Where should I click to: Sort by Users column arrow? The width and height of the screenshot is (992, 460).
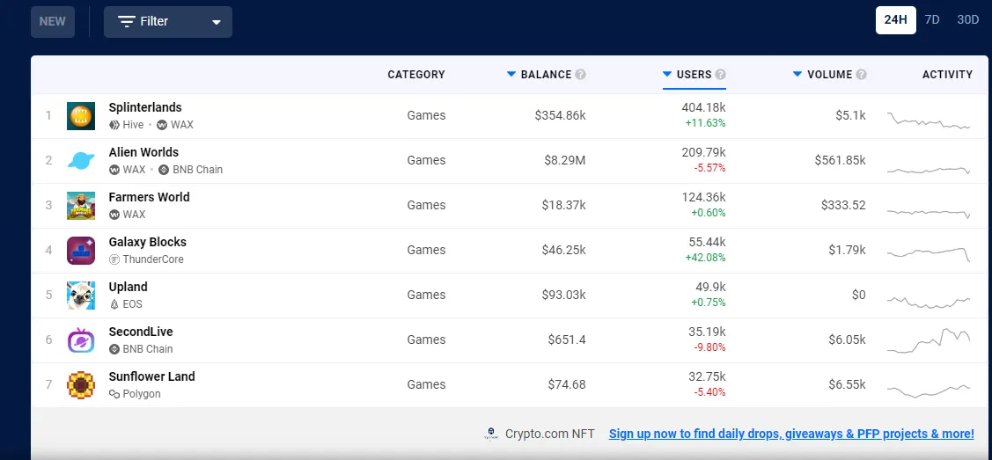[667, 75]
